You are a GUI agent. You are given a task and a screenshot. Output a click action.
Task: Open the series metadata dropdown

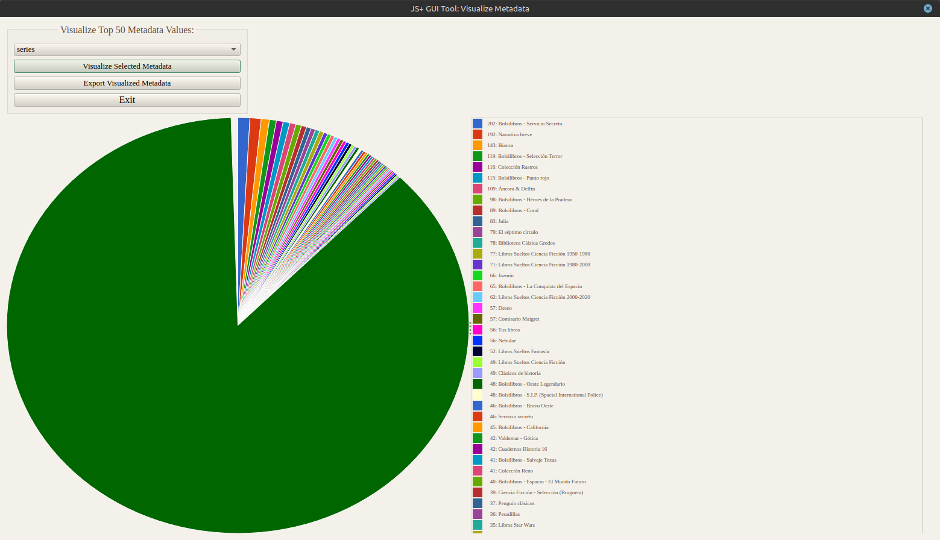[127, 49]
